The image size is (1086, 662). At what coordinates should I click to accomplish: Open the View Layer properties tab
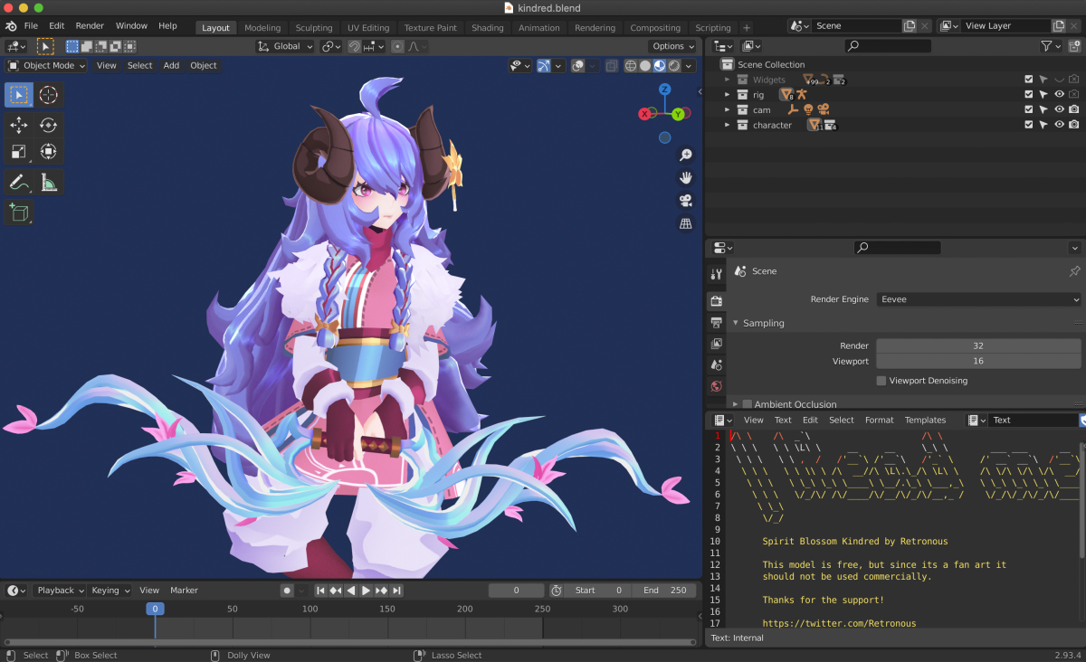point(716,344)
